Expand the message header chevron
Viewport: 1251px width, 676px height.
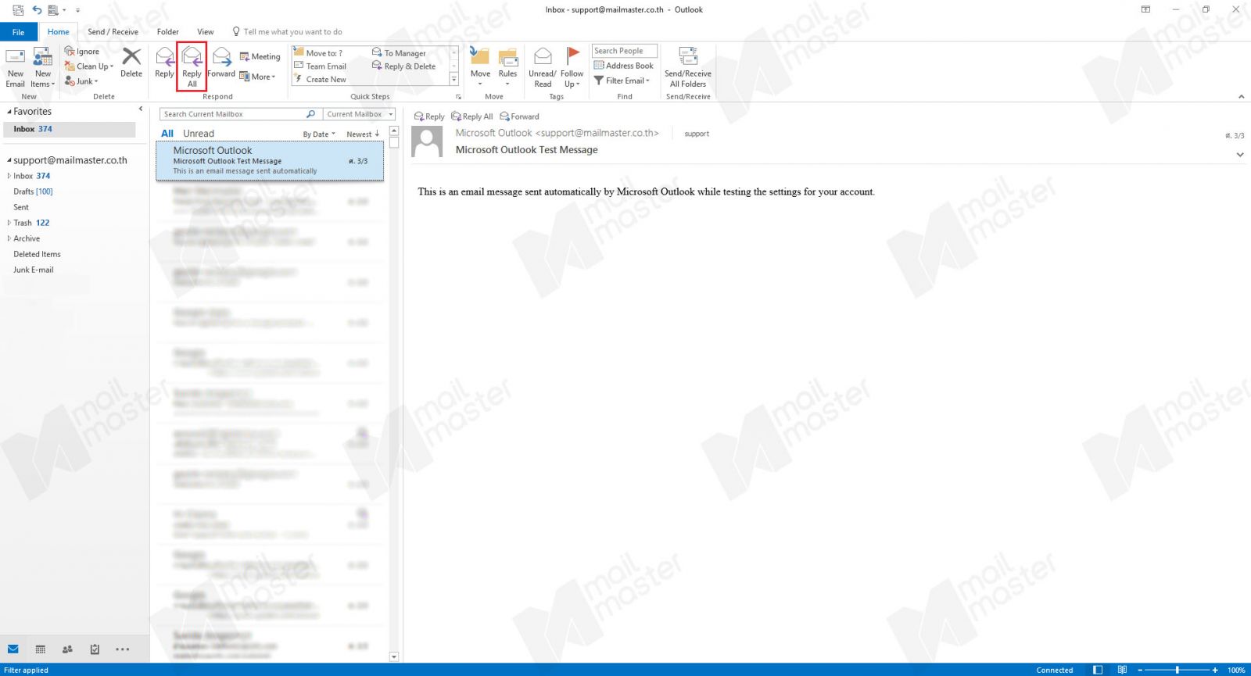click(1240, 155)
